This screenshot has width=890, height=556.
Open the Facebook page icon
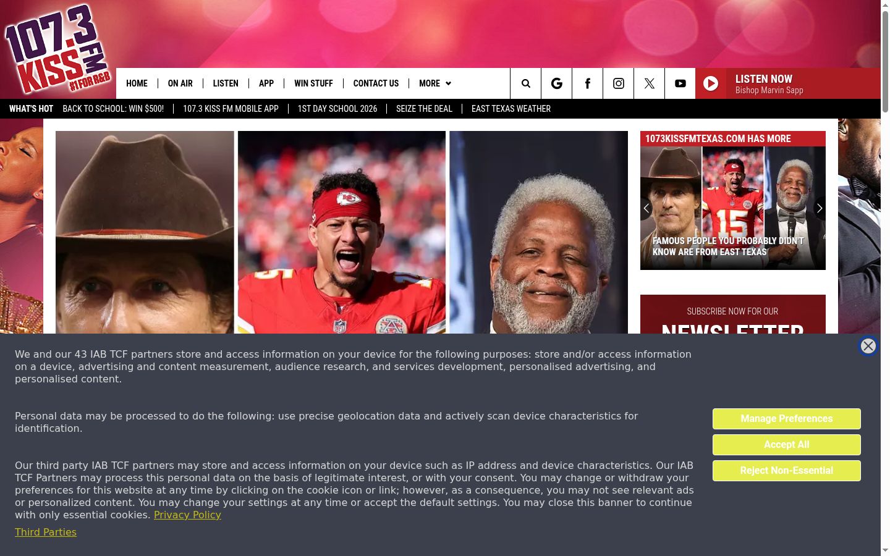click(587, 83)
